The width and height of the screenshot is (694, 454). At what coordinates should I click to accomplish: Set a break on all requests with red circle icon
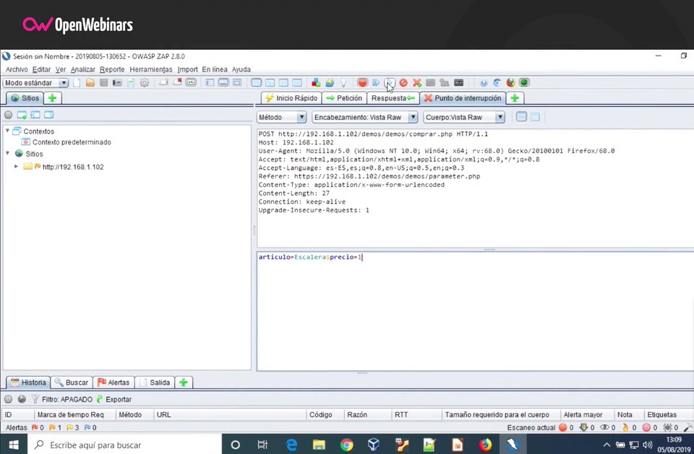(362, 82)
